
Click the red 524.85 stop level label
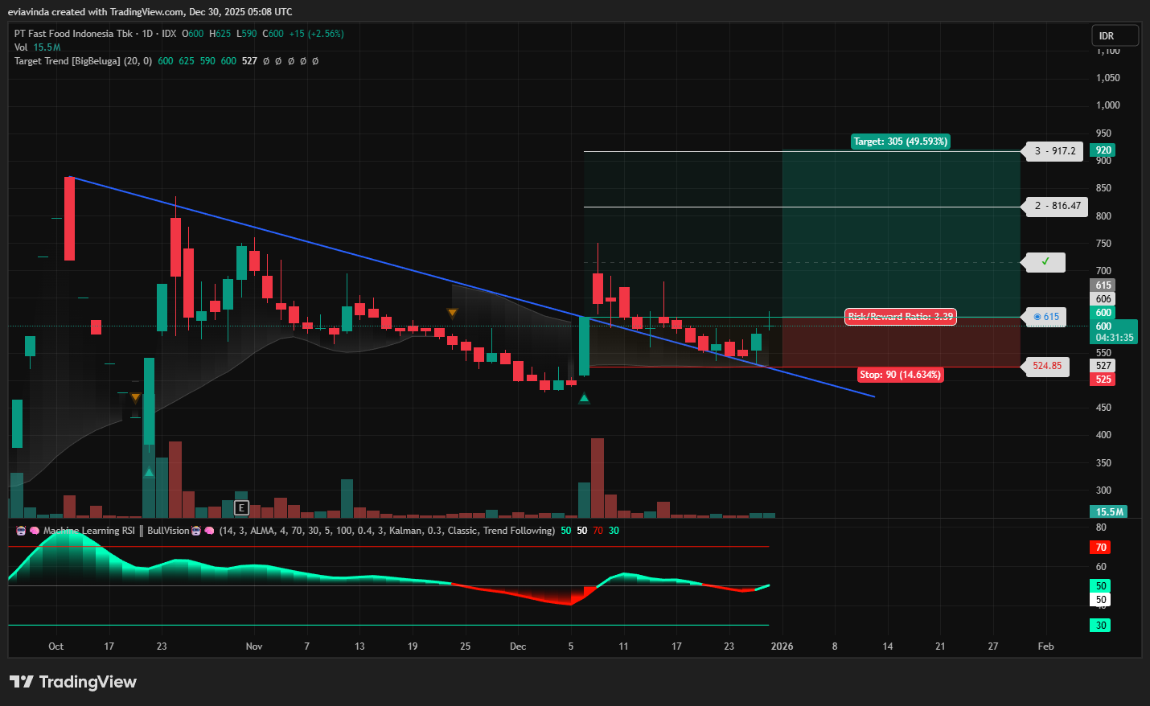(x=1046, y=366)
